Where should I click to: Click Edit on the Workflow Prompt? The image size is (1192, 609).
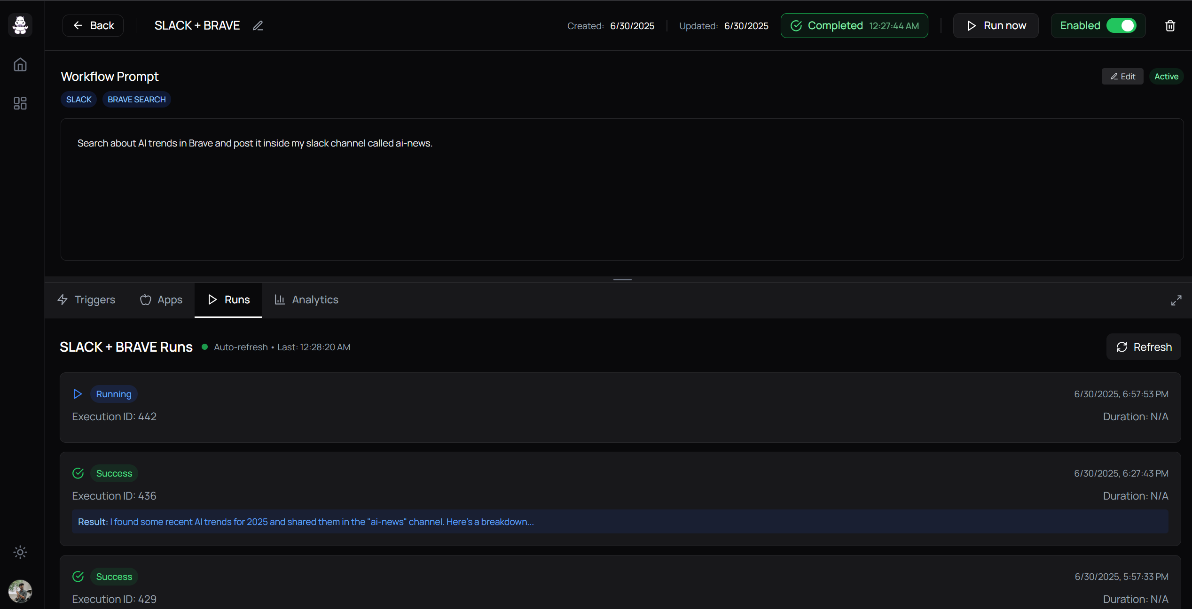click(1122, 77)
